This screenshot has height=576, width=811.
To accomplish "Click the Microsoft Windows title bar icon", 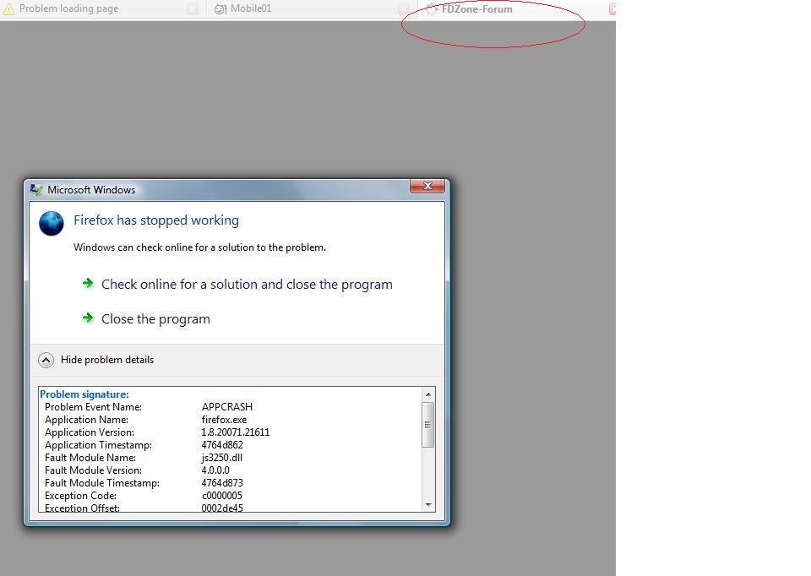I will pyautogui.click(x=36, y=190).
